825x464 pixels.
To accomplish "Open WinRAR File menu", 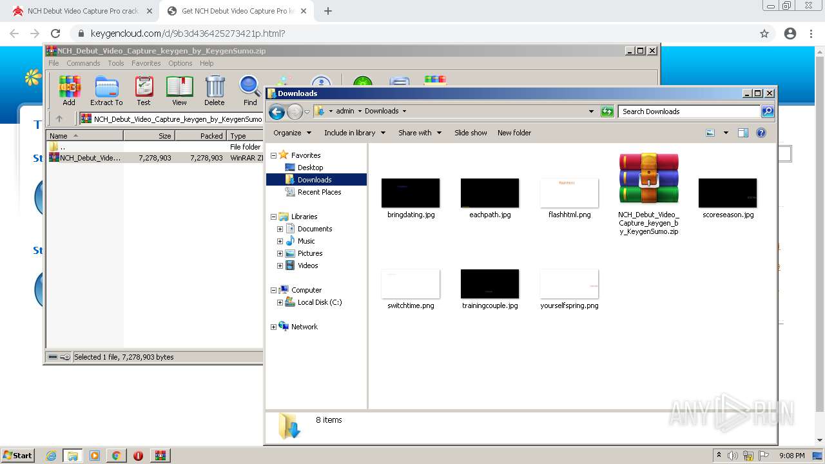I will tap(53, 63).
